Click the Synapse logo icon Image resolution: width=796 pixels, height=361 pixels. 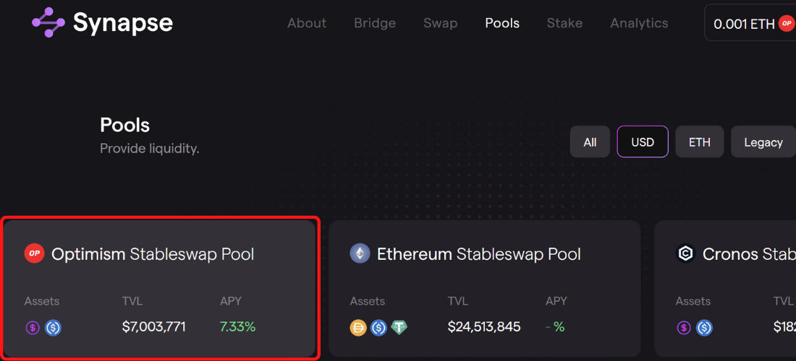pos(48,22)
